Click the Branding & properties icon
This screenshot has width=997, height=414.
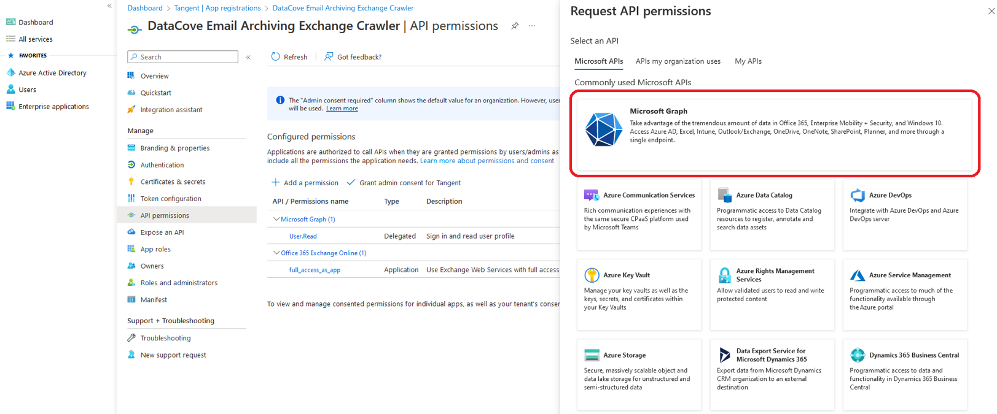click(131, 148)
